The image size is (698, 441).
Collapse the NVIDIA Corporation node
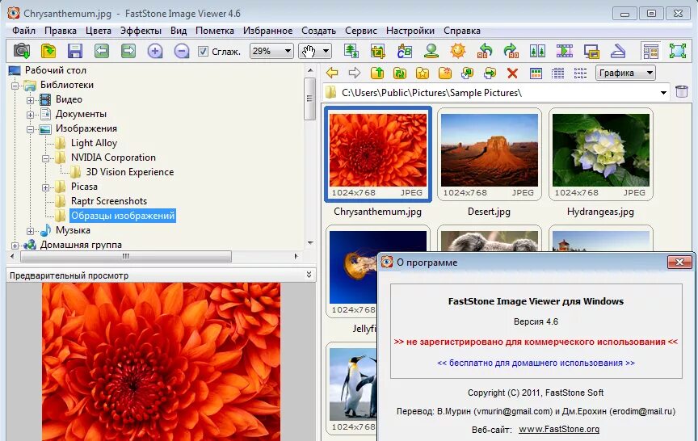45,158
